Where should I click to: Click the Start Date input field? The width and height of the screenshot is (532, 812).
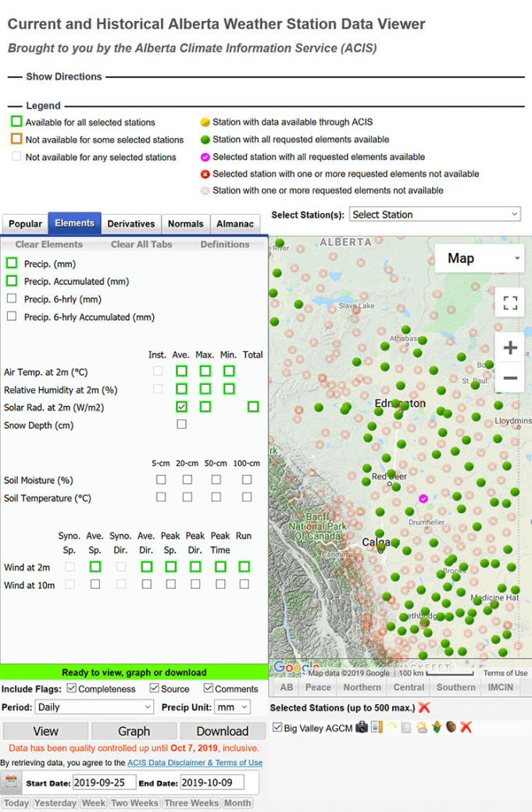[x=104, y=782]
